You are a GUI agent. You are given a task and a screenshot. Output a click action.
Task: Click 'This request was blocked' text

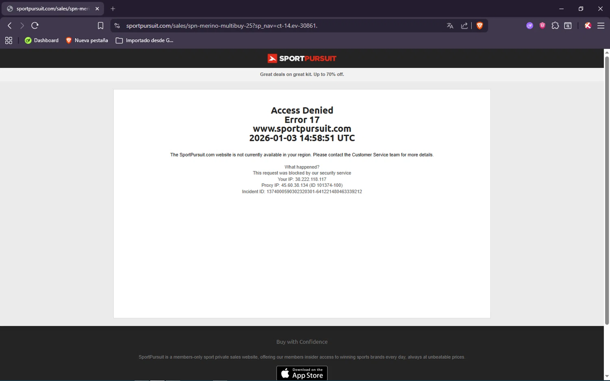tap(302, 173)
